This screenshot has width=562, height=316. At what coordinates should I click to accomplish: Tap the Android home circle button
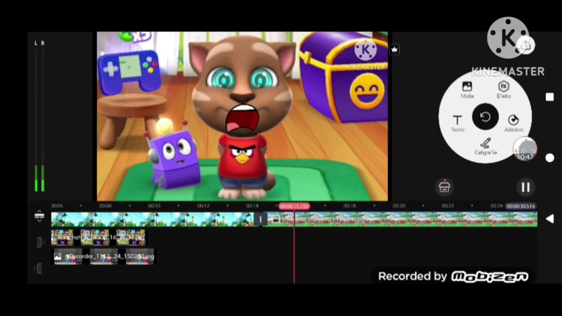550,158
